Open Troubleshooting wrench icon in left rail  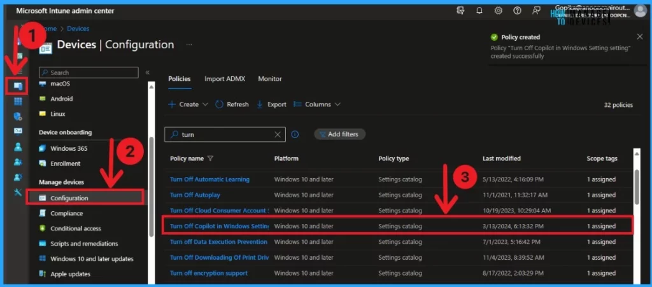tap(18, 192)
